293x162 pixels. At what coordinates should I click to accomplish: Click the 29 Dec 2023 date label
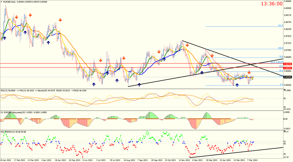(x=212, y=160)
